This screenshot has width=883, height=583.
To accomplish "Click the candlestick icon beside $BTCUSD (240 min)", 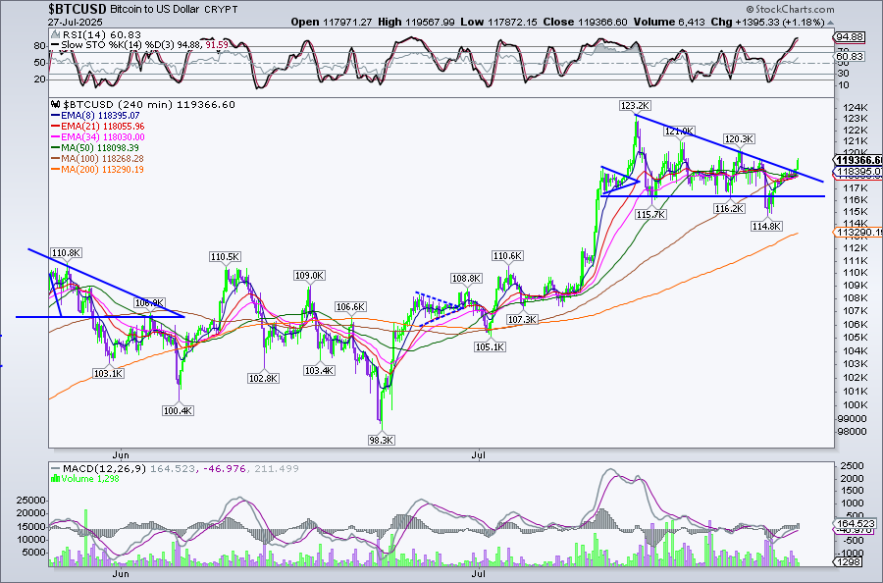I will [x=55, y=105].
